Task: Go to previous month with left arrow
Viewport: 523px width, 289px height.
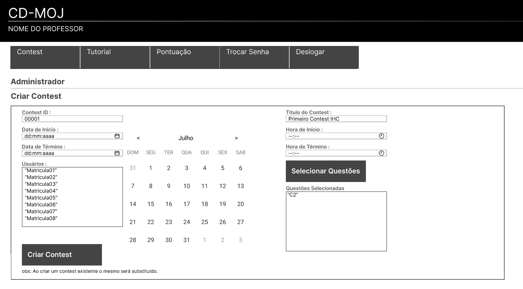Action: [138, 138]
